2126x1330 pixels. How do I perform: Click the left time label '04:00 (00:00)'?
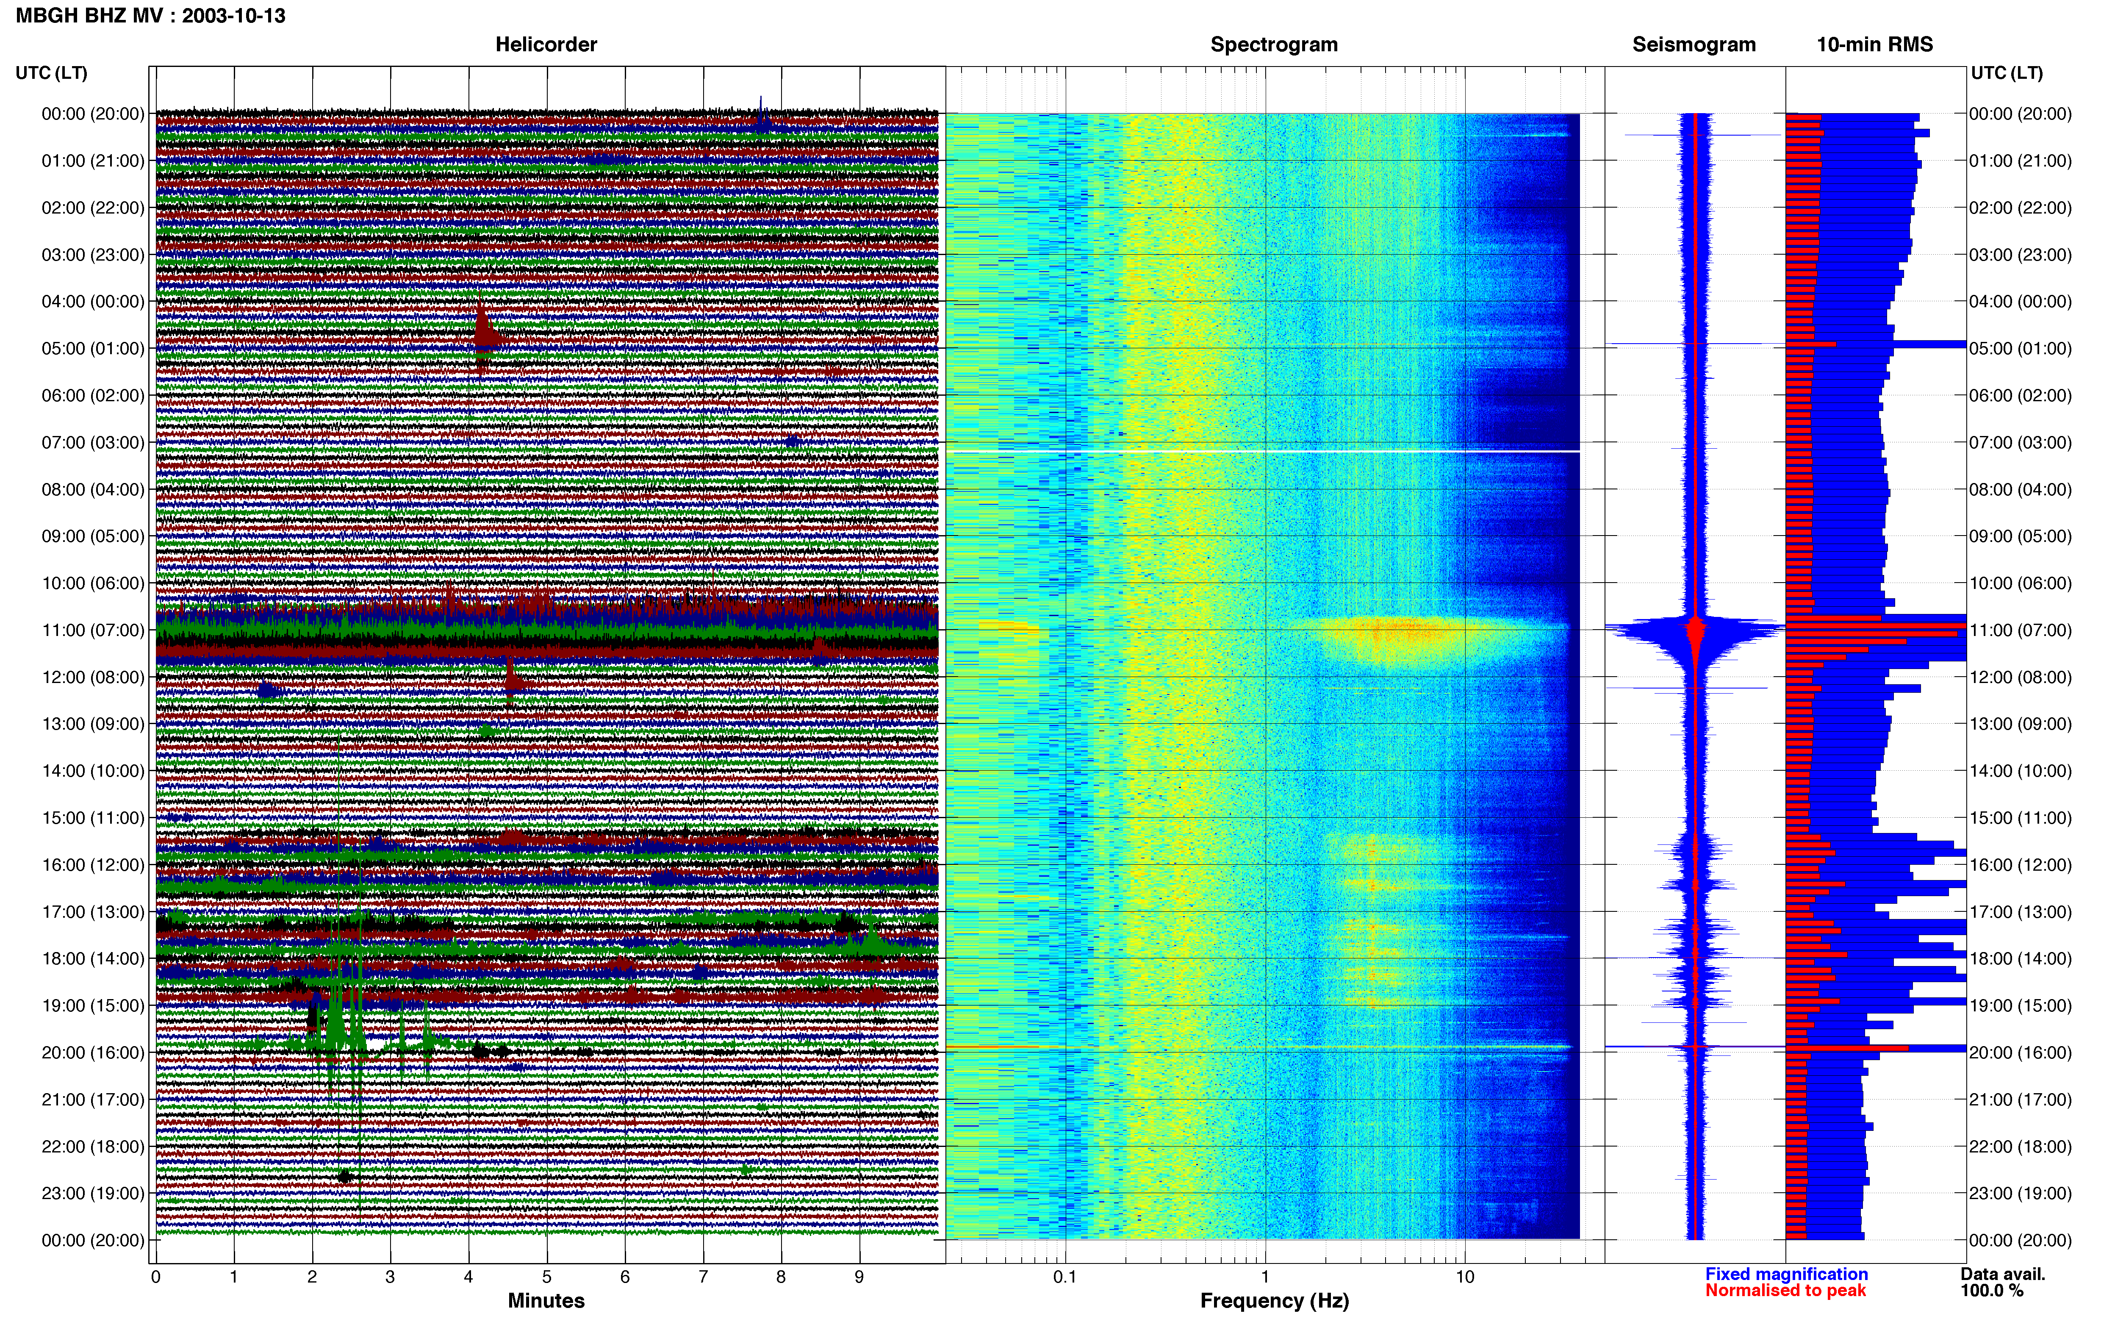(x=93, y=302)
